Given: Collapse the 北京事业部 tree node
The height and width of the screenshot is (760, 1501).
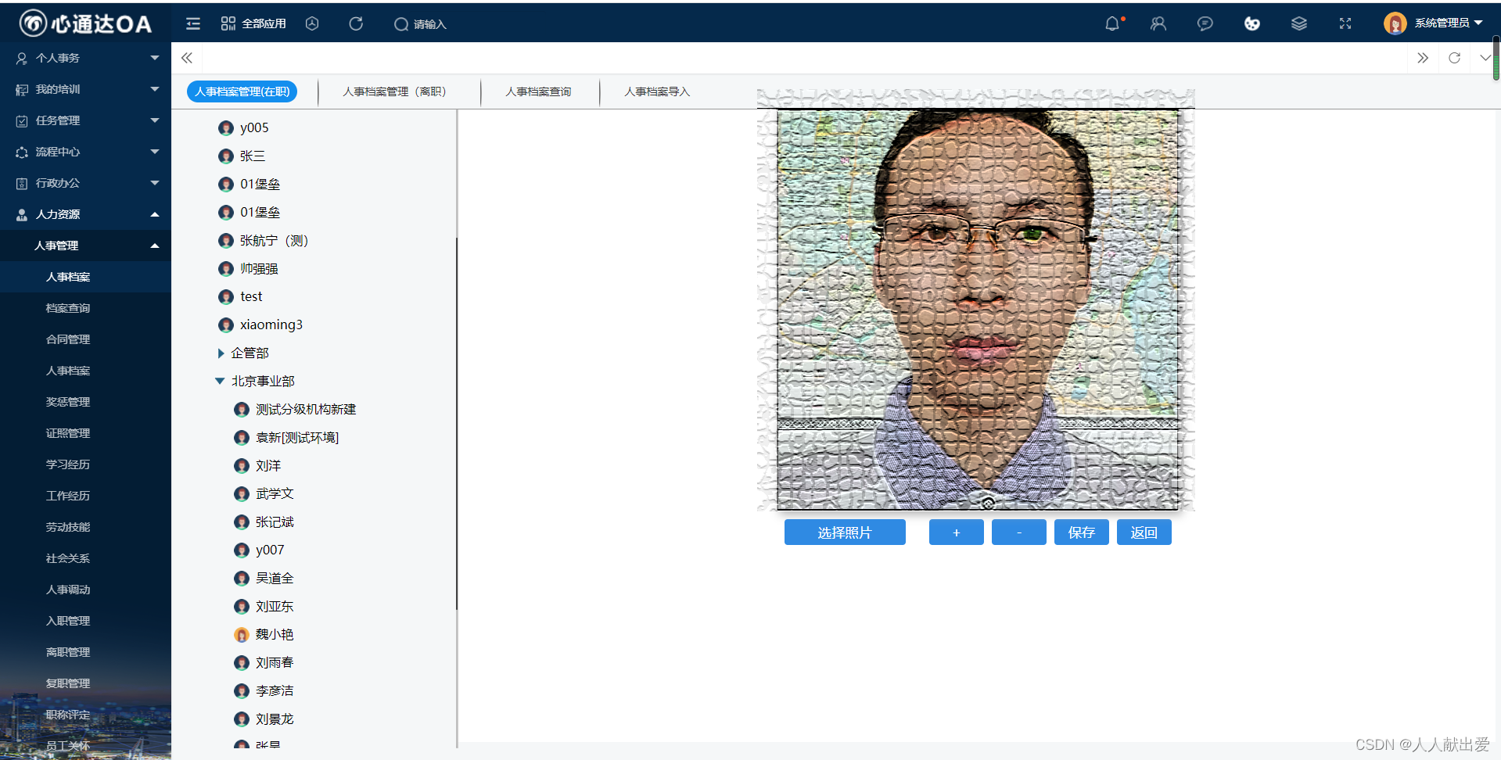Looking at the screenshot, I should (x=220, y=382).
